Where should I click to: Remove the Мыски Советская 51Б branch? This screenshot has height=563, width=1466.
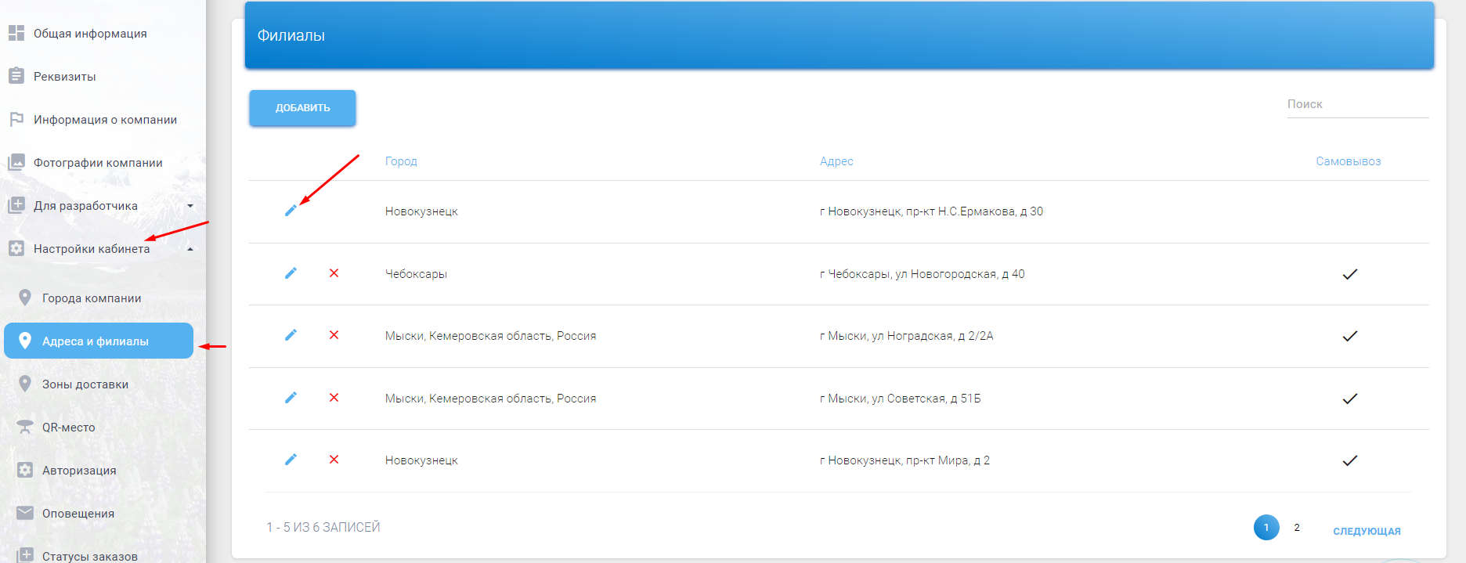tap(334, 398)
